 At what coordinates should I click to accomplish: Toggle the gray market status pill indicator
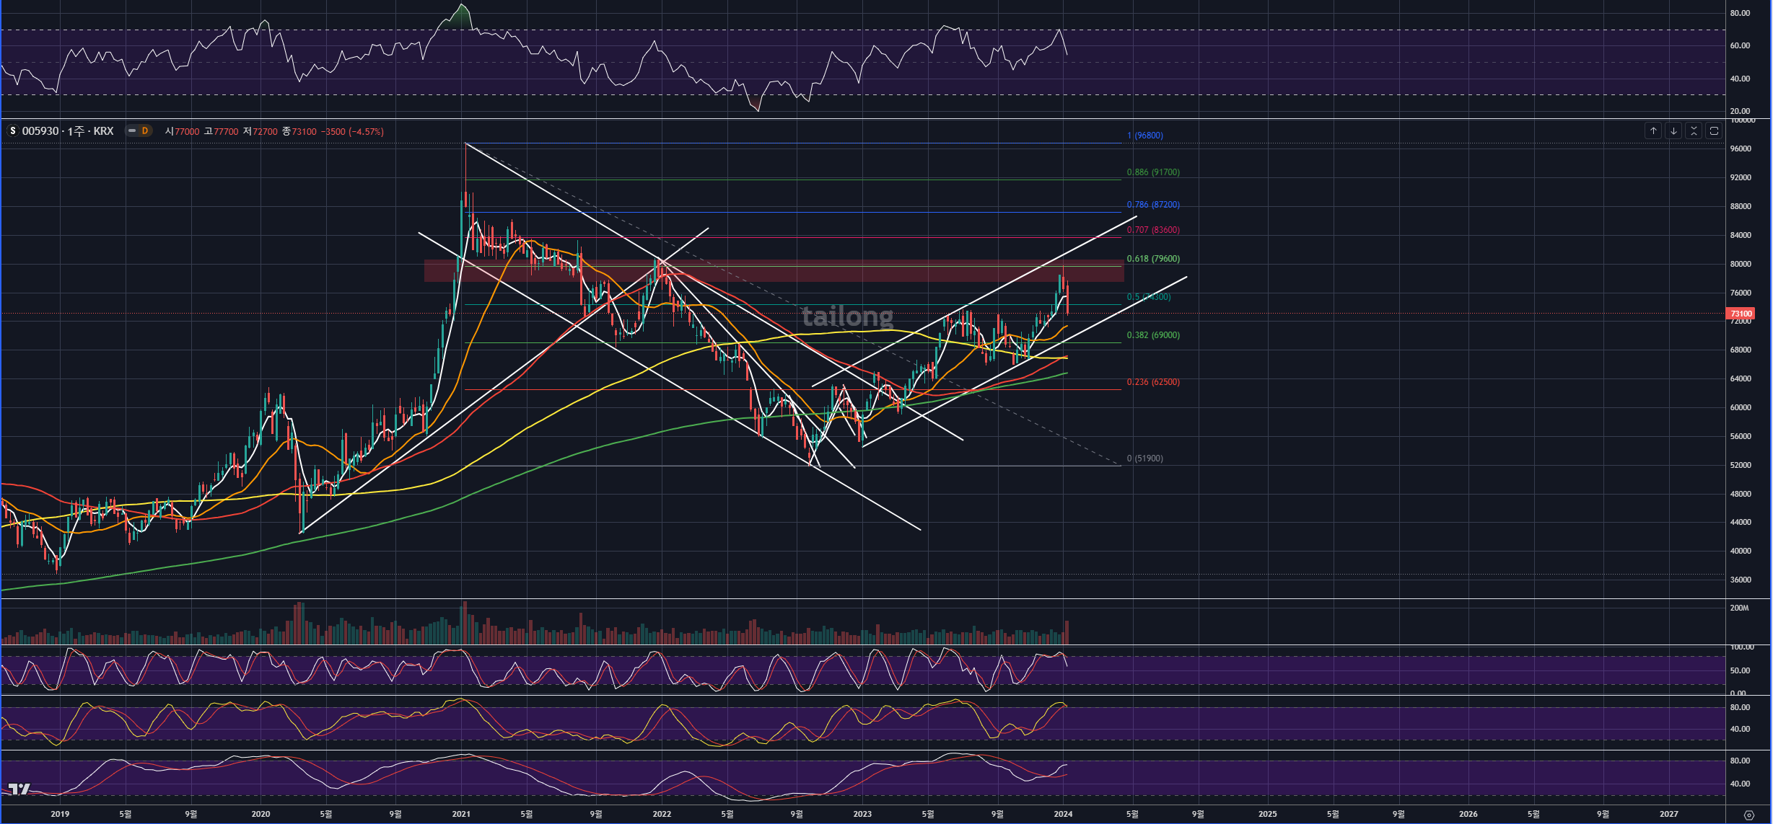[132, 131]
